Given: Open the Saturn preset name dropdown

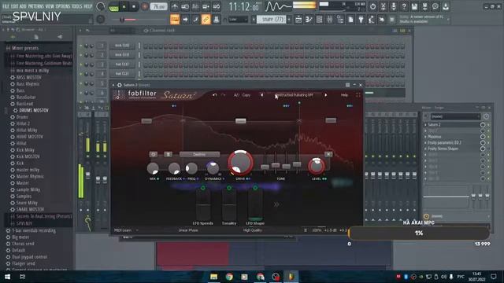Looking at the screenshot, I should [x=295, y=95].
